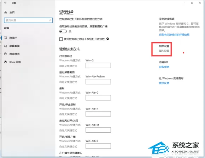Click the 获取帮助 link

tap(164, 67)
